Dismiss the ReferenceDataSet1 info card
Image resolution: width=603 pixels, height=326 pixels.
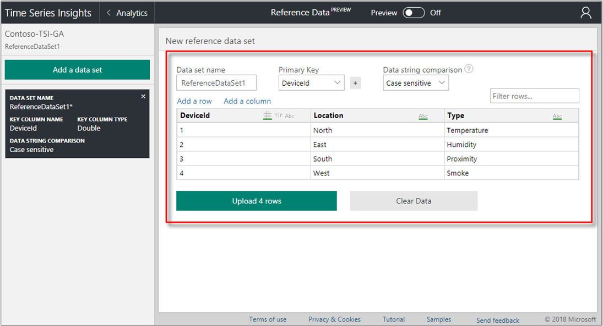click(x=143, y=96)
